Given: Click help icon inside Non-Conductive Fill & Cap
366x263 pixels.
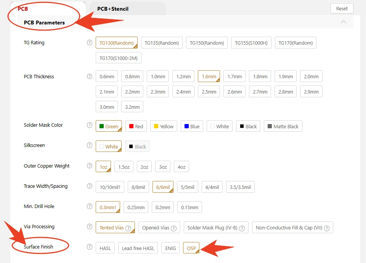Looking at the screenshot, I should click(x=327, y=228).
